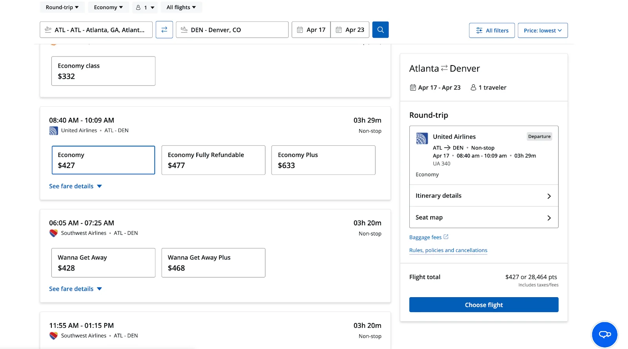Click Southwest logo on 11:55 AM flight
The height and width of the screenshot is (349, 628).
pos(53,336)
